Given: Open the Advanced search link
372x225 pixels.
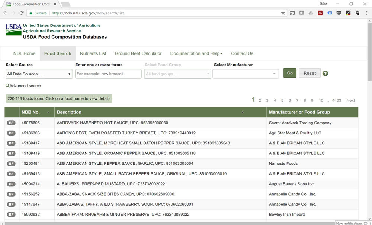Looking at the screenshot, I should (x=25, y=86).
